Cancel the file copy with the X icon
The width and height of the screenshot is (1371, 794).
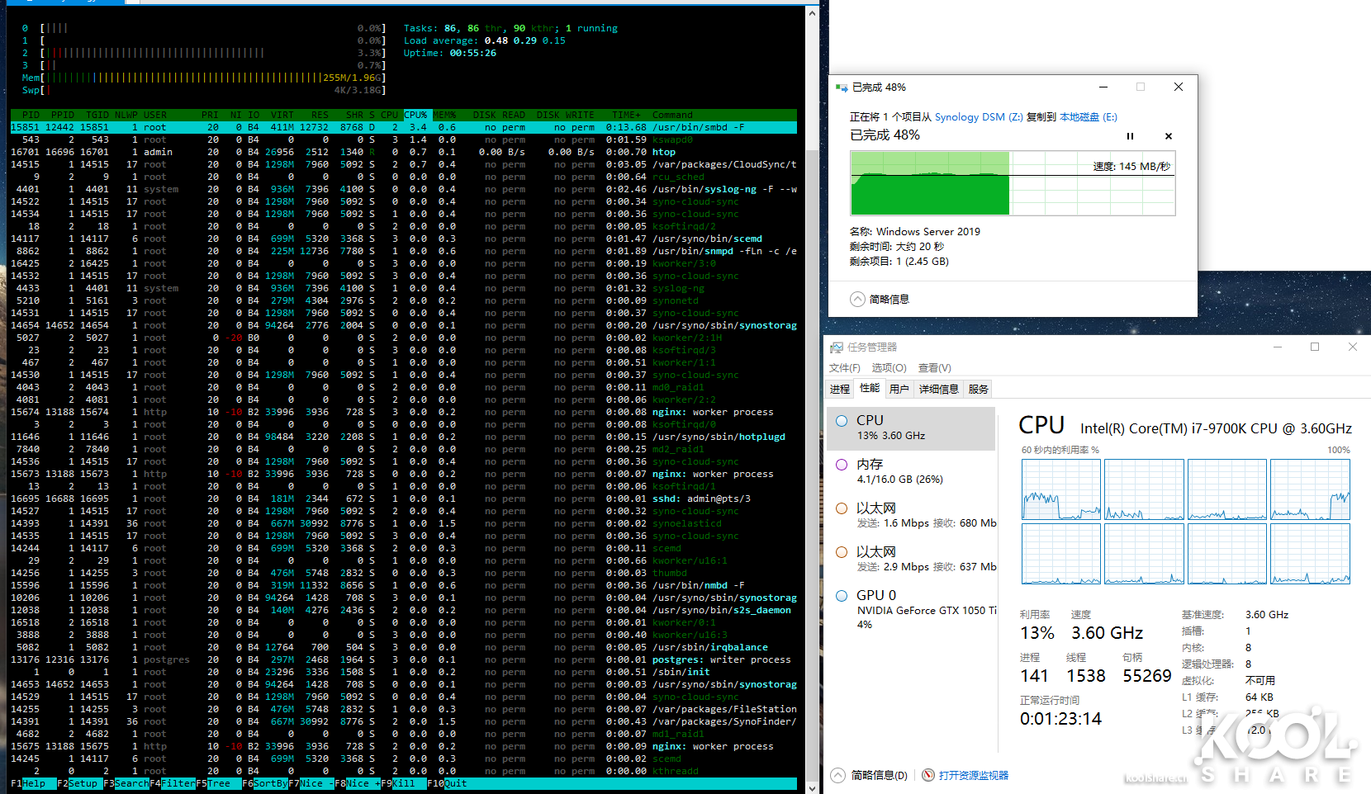point(1168,136)
